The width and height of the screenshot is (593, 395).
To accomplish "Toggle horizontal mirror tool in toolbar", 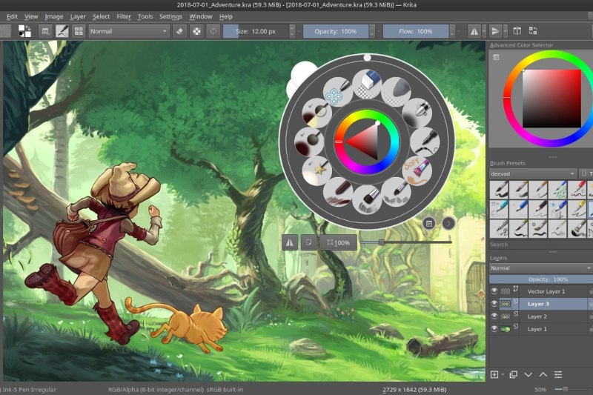I will (x=474, y=31).
